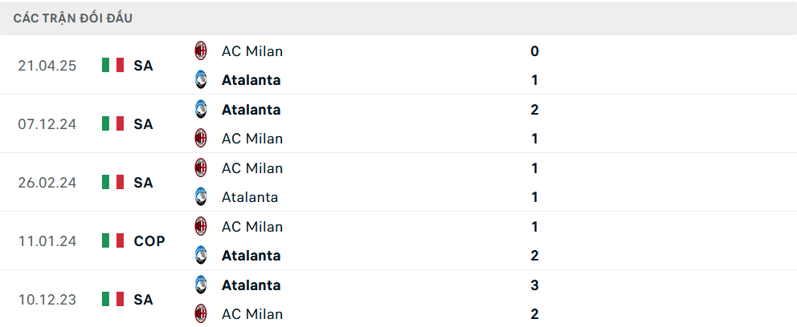Click Atalanta crest in 10.12.23 match
The width and height of the screenshot is (797, 327).
(201, 285)
